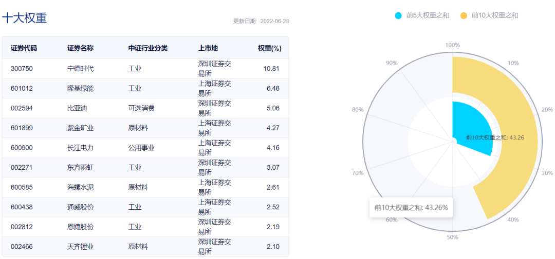
Task: Click the weight value 6.48
Action: [x=273, y=88]
